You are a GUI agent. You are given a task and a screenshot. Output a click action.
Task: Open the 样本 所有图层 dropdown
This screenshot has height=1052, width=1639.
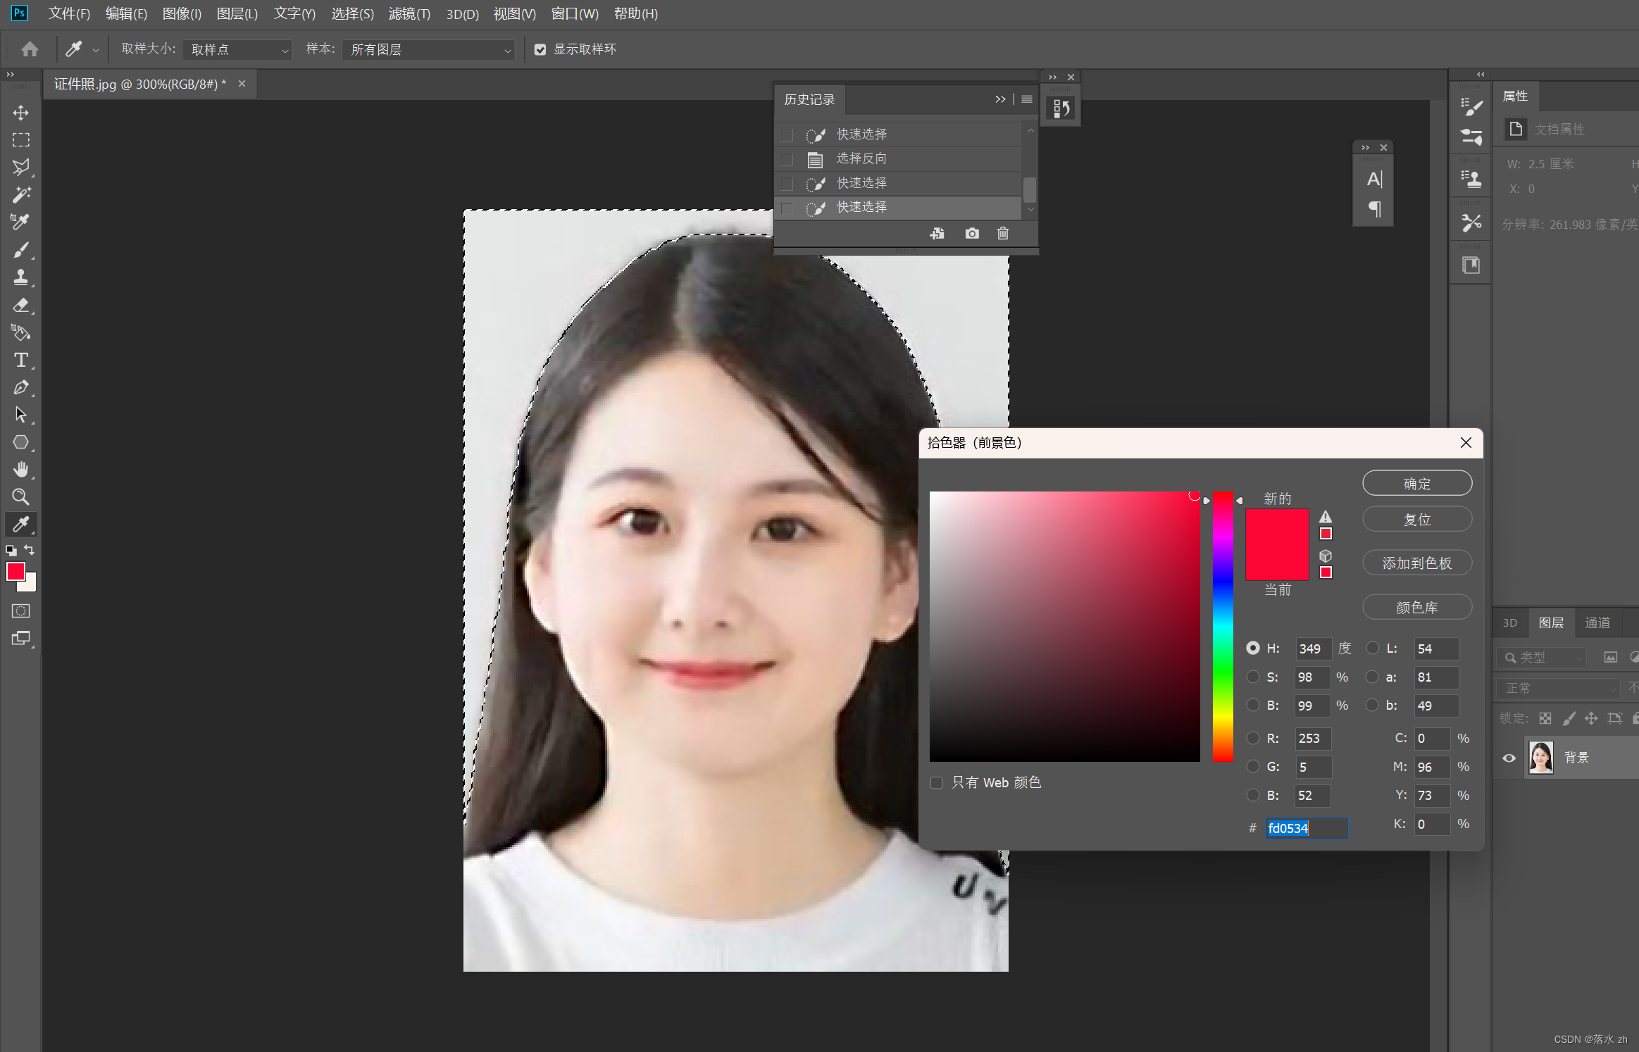(x=429, y=50)
